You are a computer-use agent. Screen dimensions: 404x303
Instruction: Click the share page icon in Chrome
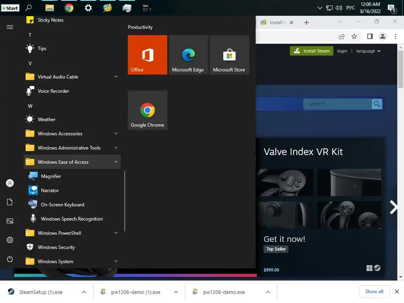tap(342, 36)
